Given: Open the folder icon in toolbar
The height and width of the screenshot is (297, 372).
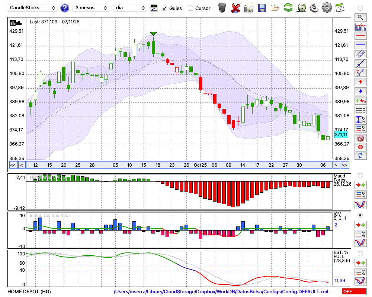Looking at the screenshot, I should click(275, 7).
